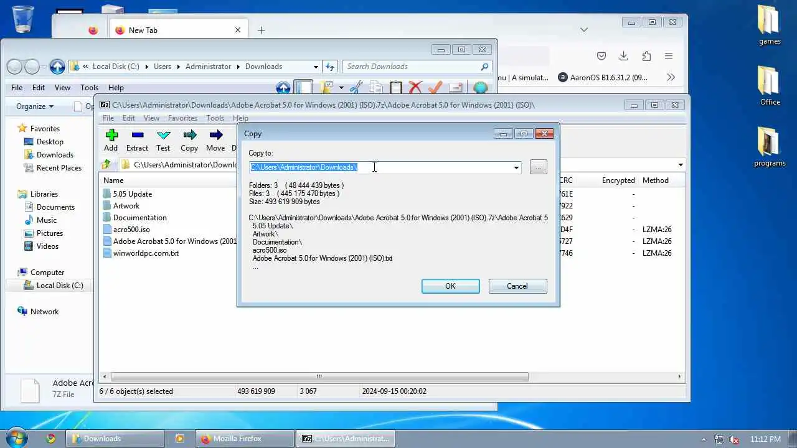This screenshot has width=797, height=448.
Task: Click the clipboard Paste icon in Explorer toolbar
Action: (x=395, y=88)
